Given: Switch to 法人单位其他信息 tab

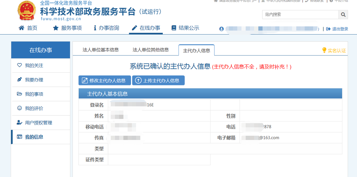Looking at the screenshot, I should (x=151, y=50).
